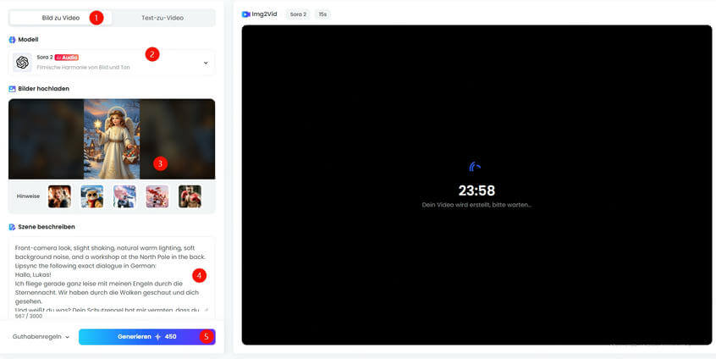Open the Guthabenregeln dropdown
The image size is (716, 359).
[41, 337]
